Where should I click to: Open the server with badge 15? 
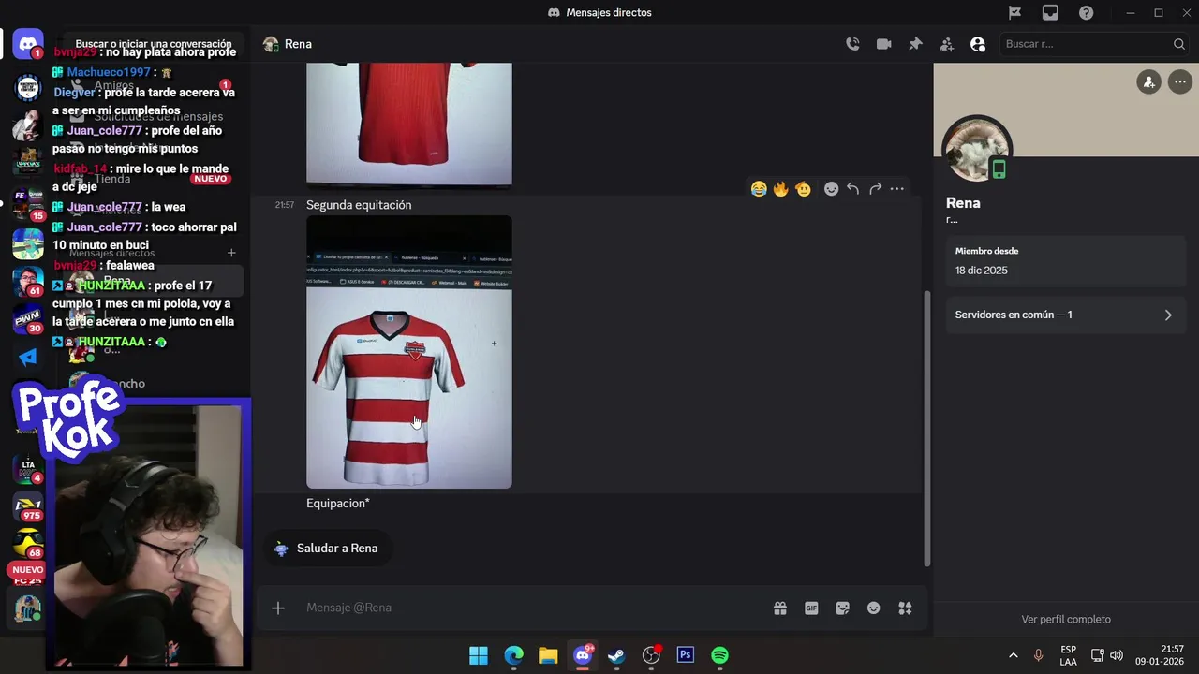(x=28, y=205)
